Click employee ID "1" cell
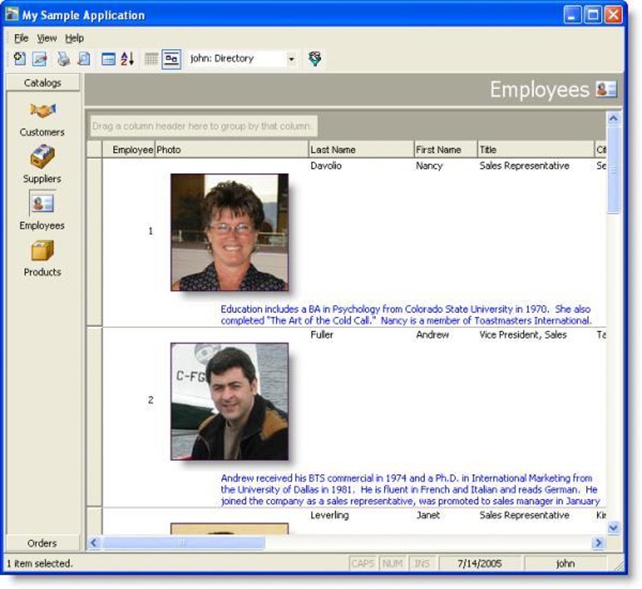Viewport: 642px width, 589px height. (150, 231)
